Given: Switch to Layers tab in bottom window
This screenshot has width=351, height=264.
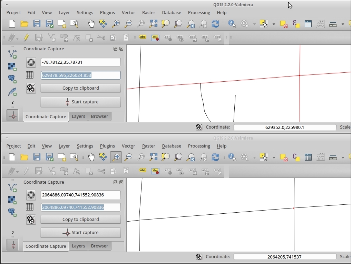Looking at the screenshot, I should point(78,246).
